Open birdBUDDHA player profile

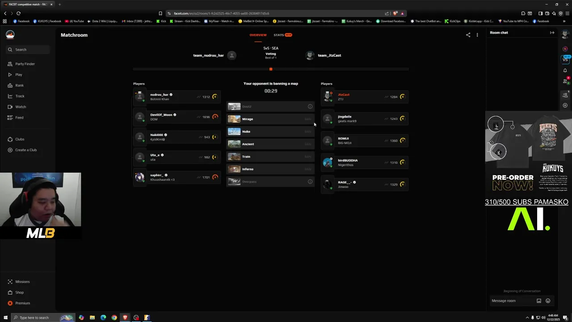coord(348,161)
